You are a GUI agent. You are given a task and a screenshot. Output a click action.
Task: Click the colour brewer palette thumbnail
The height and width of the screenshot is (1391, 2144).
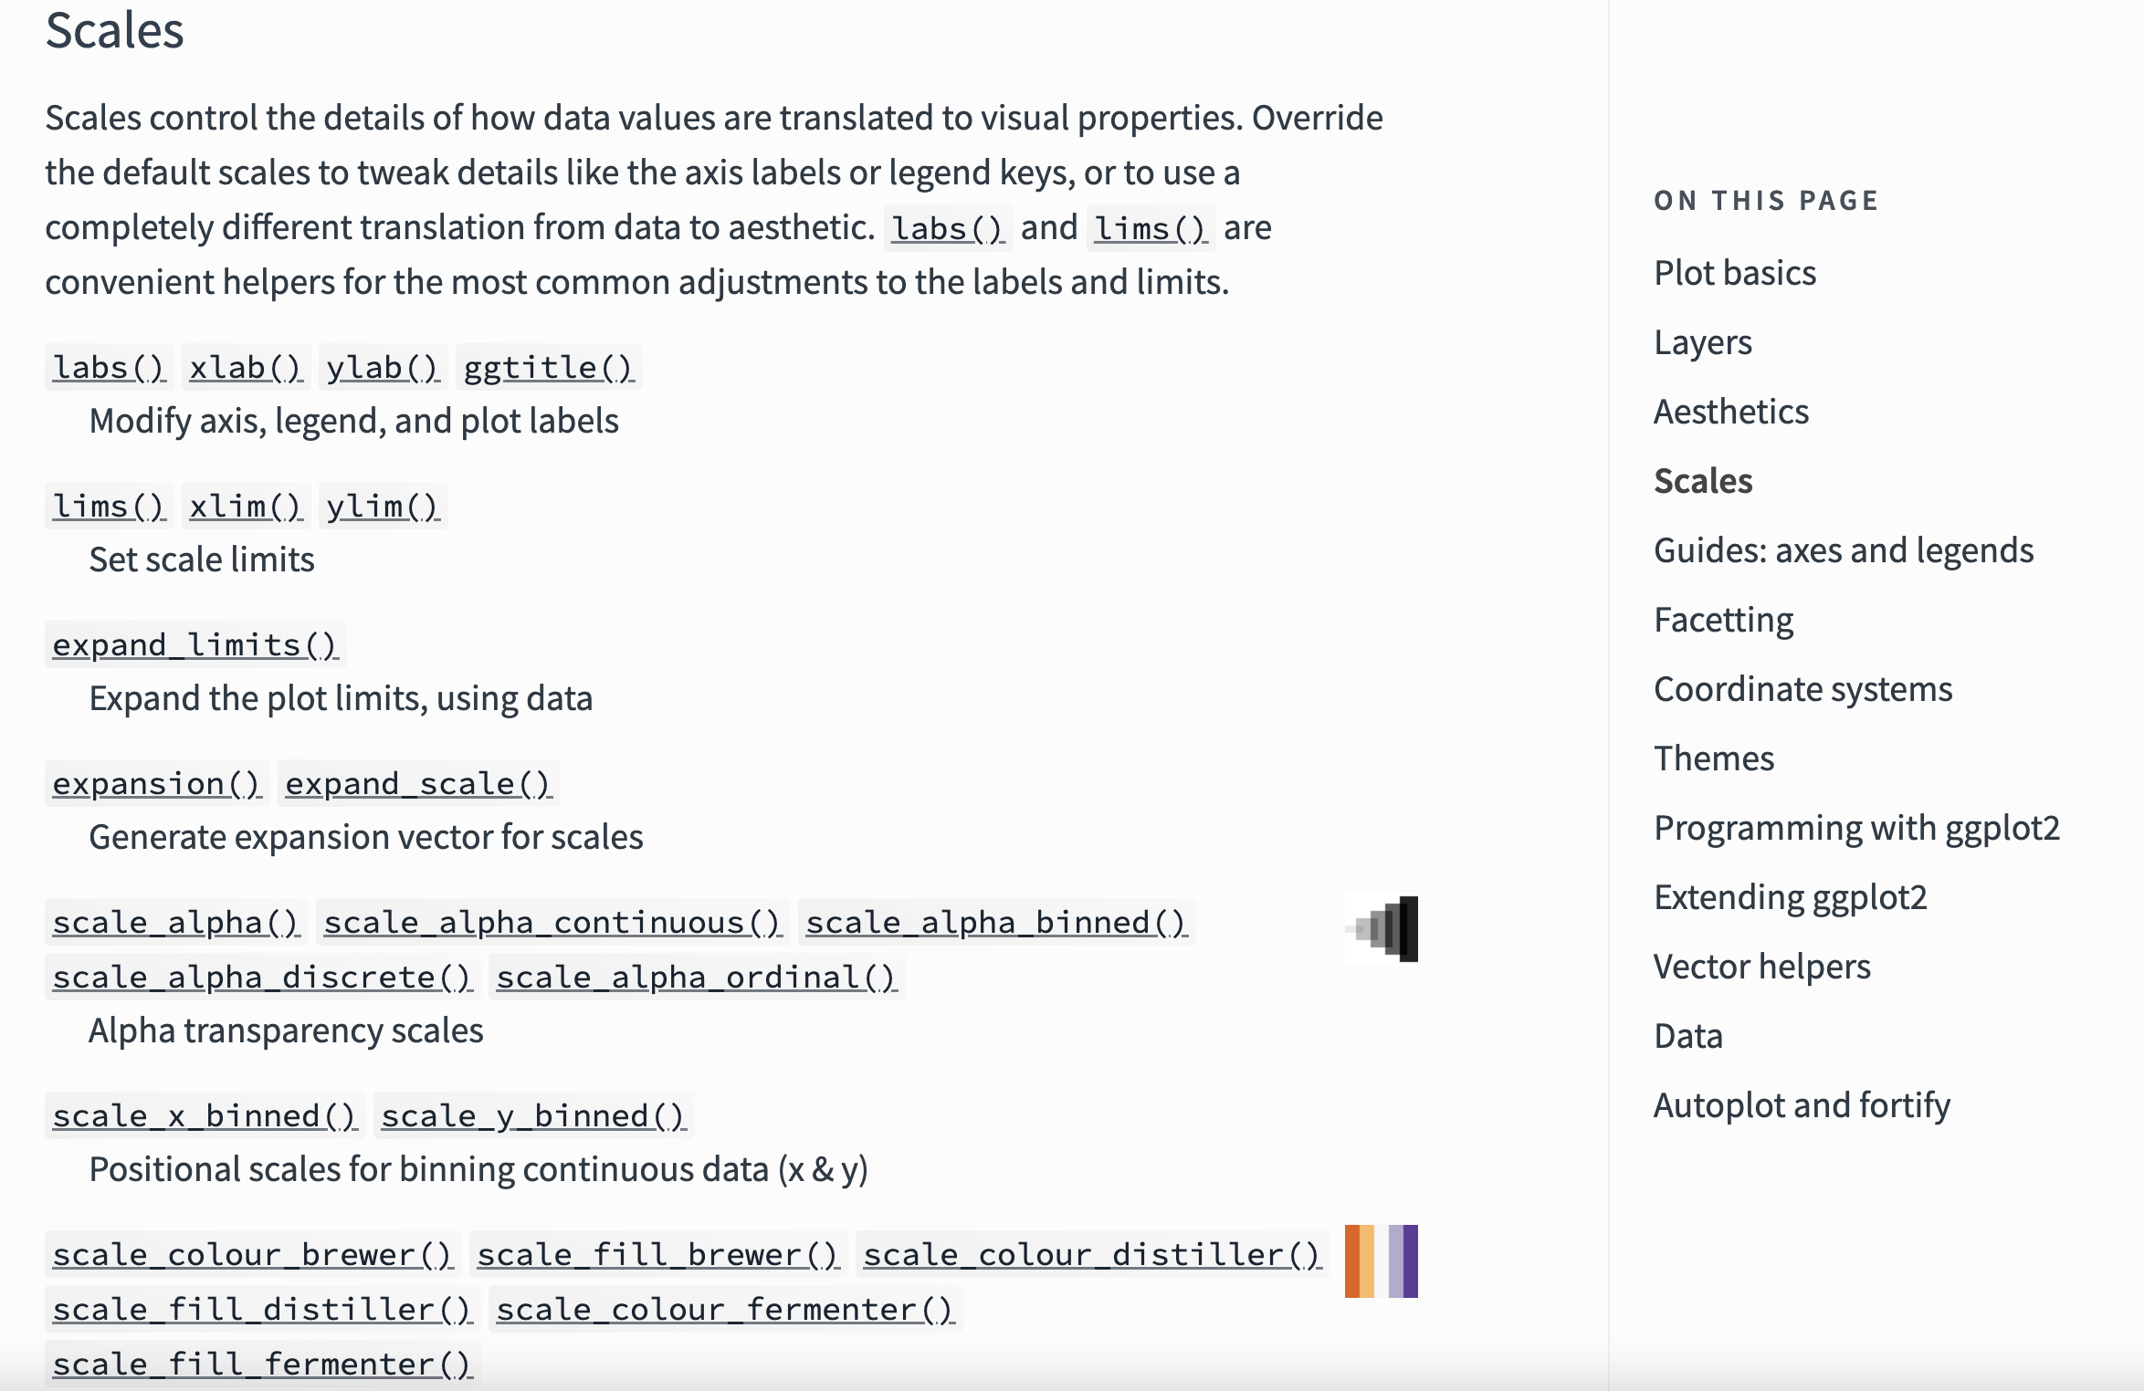(x=1382, y=1260)
